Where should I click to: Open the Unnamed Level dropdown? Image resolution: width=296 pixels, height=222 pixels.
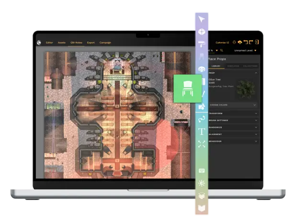click(x=245, y=51)
